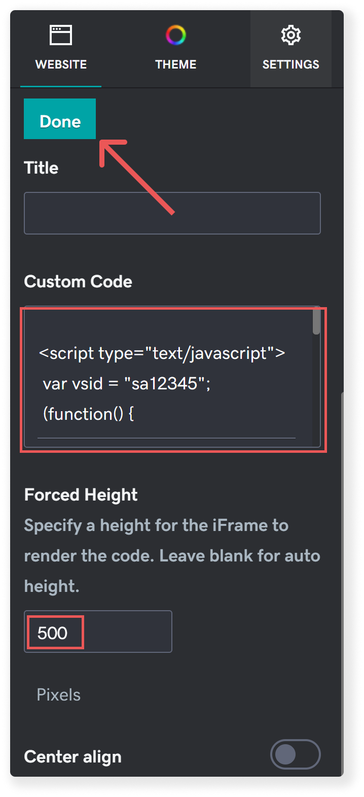The image size is (364, 797).
Task: Click the Custom Code box scrollbar thumb
Action: coord(316,322)
